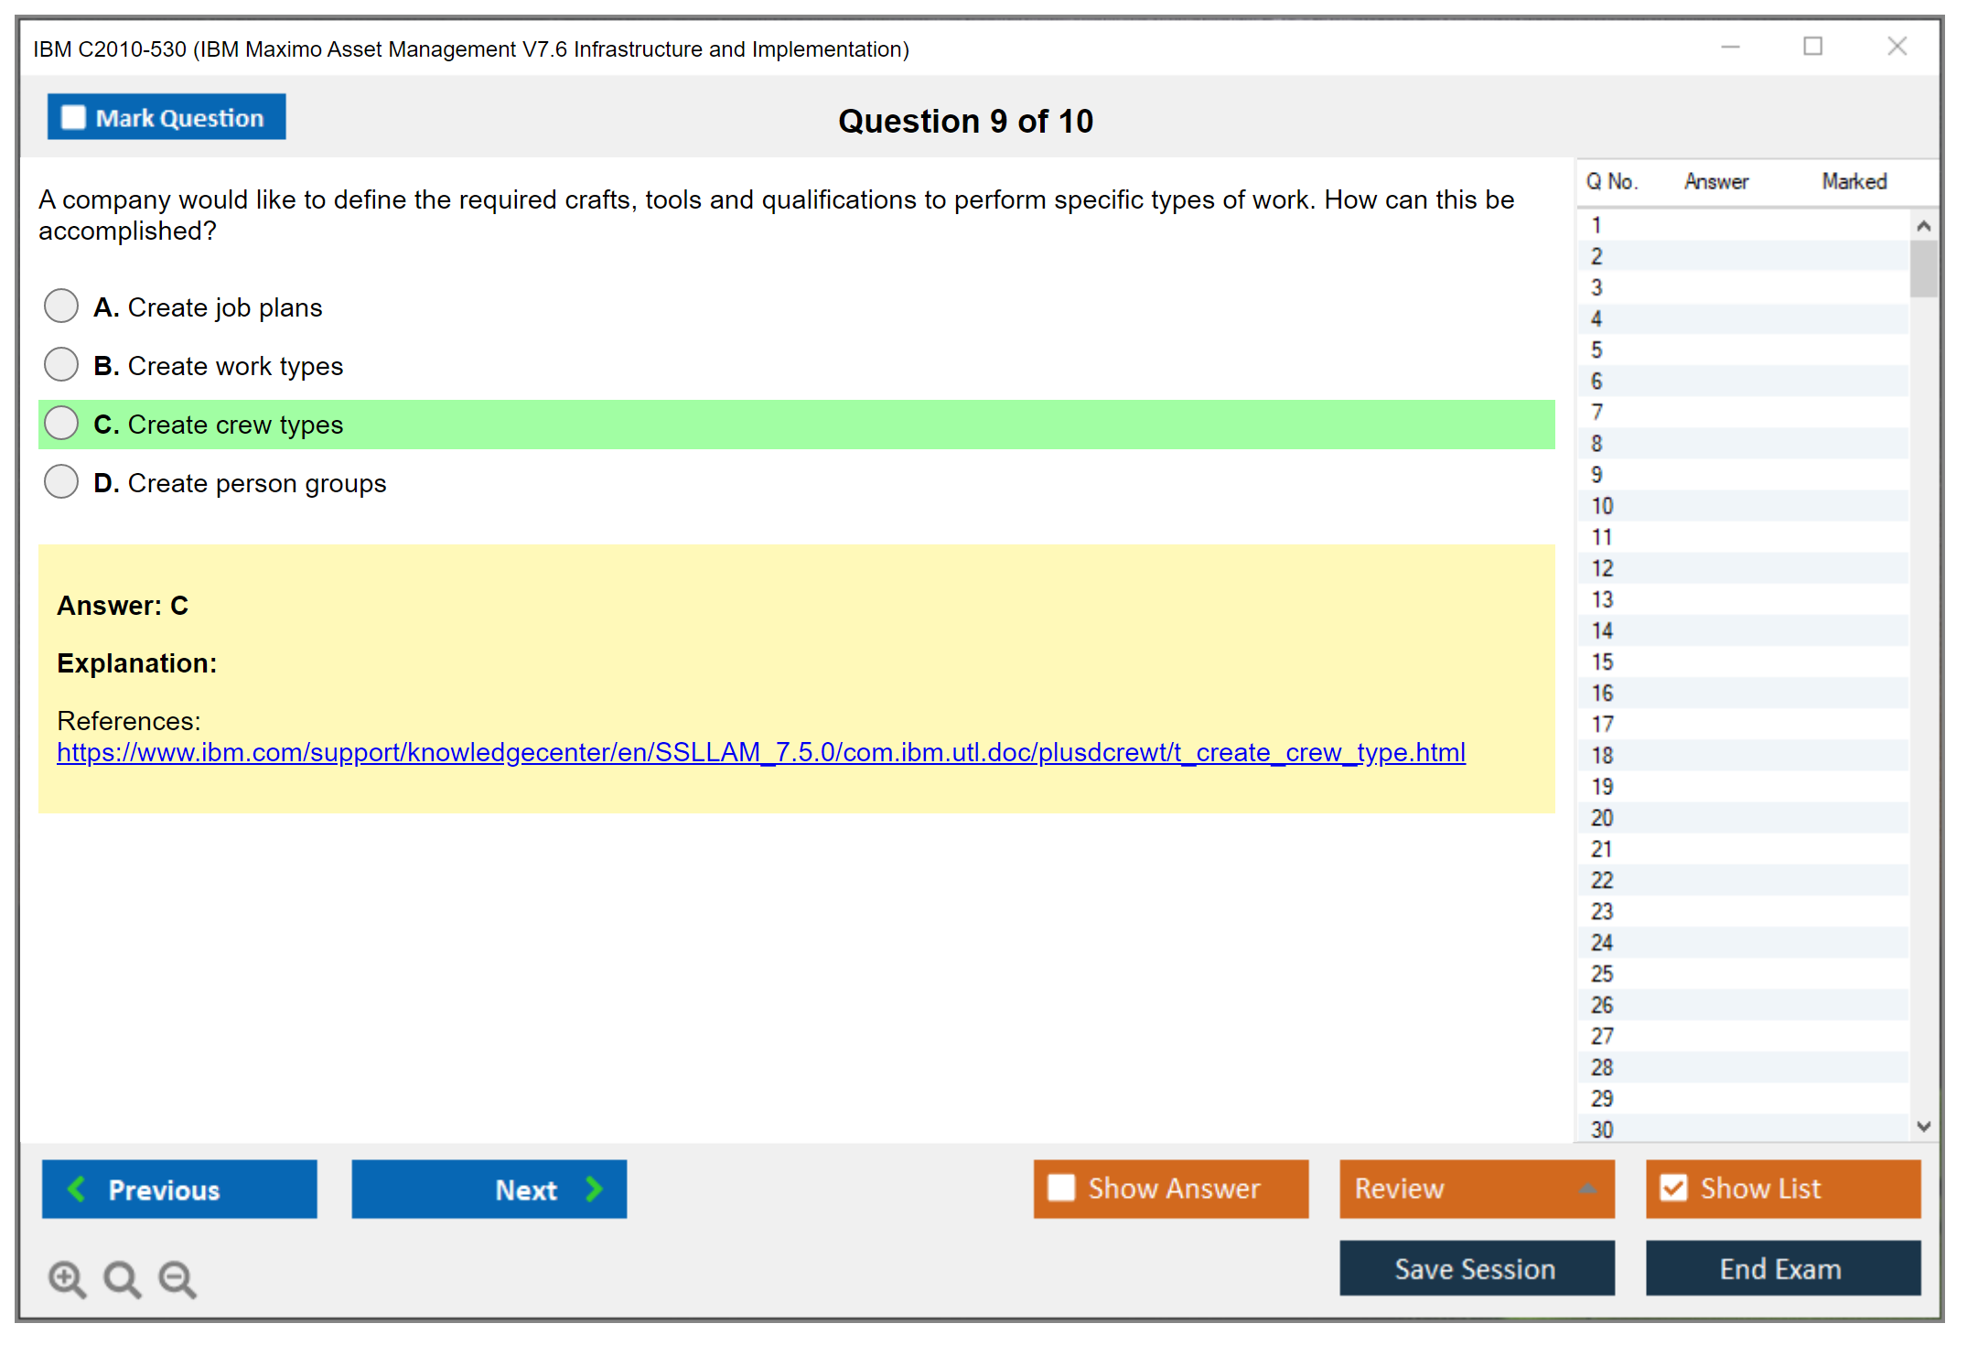
Task: Enable the Show Answer checkbox
Action: [1061, 1188]
